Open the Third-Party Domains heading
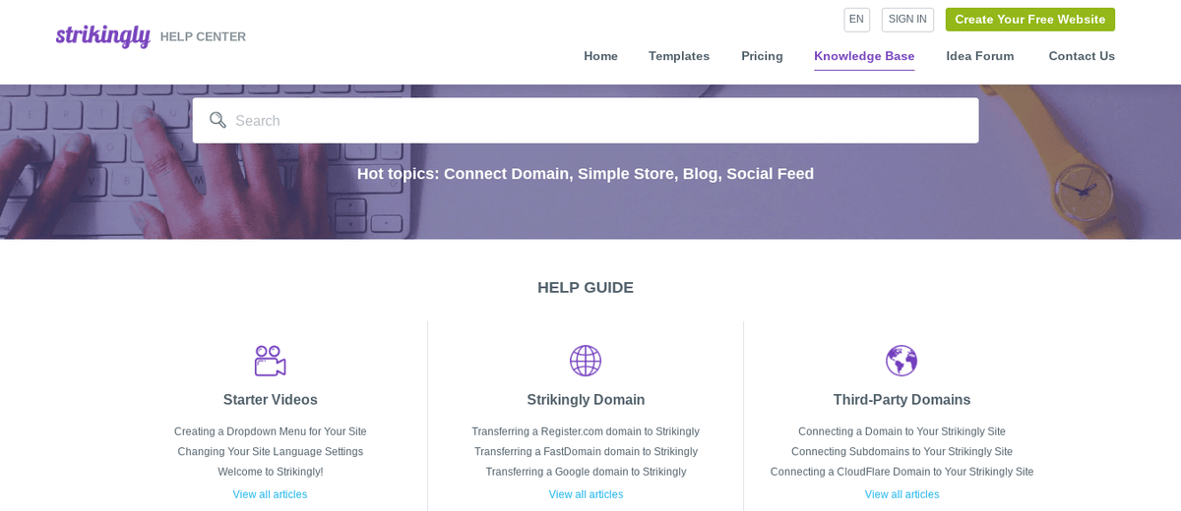 click(x=901, y=400)
